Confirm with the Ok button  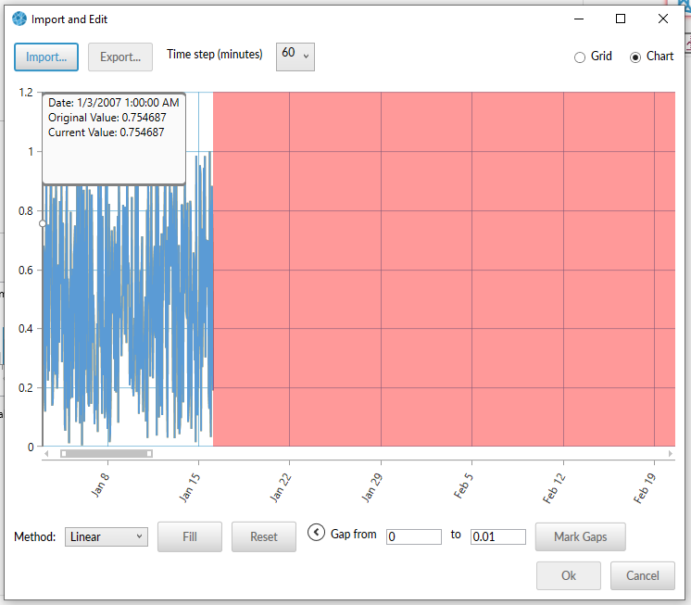pyautogui.click(x=569, y=575)
